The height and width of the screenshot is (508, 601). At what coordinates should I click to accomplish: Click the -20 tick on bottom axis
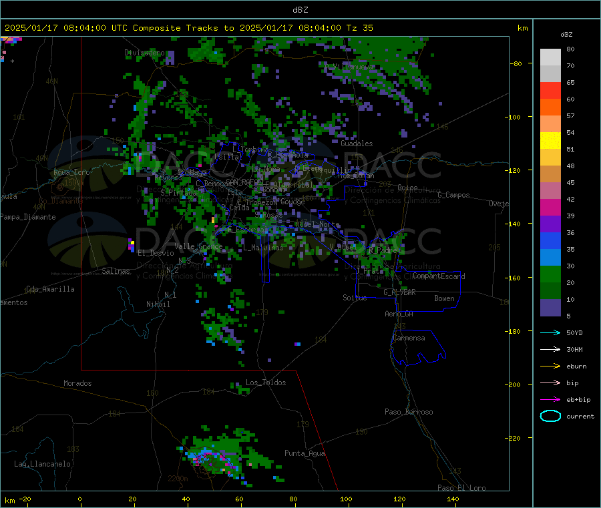(x=25, y=499)
